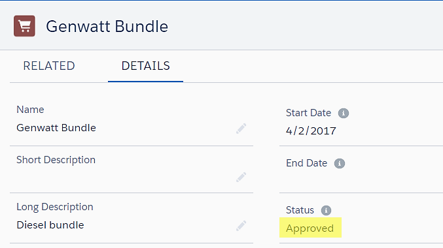Show End Date info tooltip icon

click(340, 163)
